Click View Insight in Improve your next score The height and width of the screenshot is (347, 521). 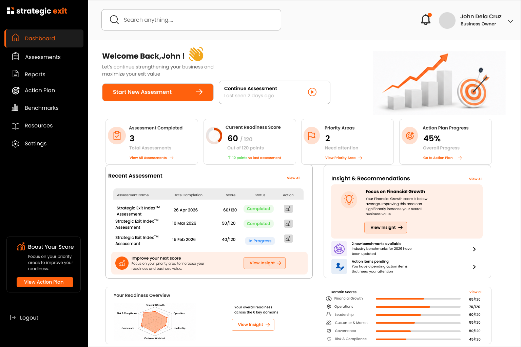tap(265, 263)
